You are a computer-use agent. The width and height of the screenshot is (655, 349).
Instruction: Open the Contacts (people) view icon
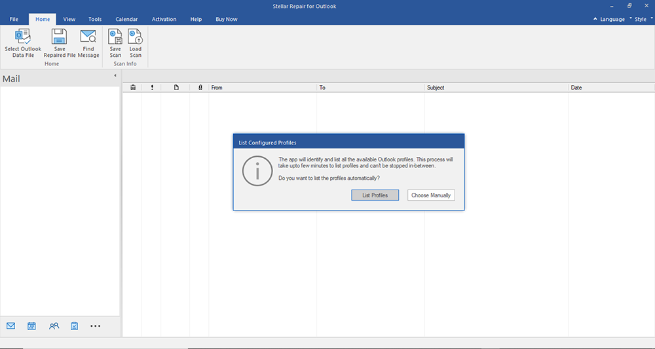[x=54, y=326]
